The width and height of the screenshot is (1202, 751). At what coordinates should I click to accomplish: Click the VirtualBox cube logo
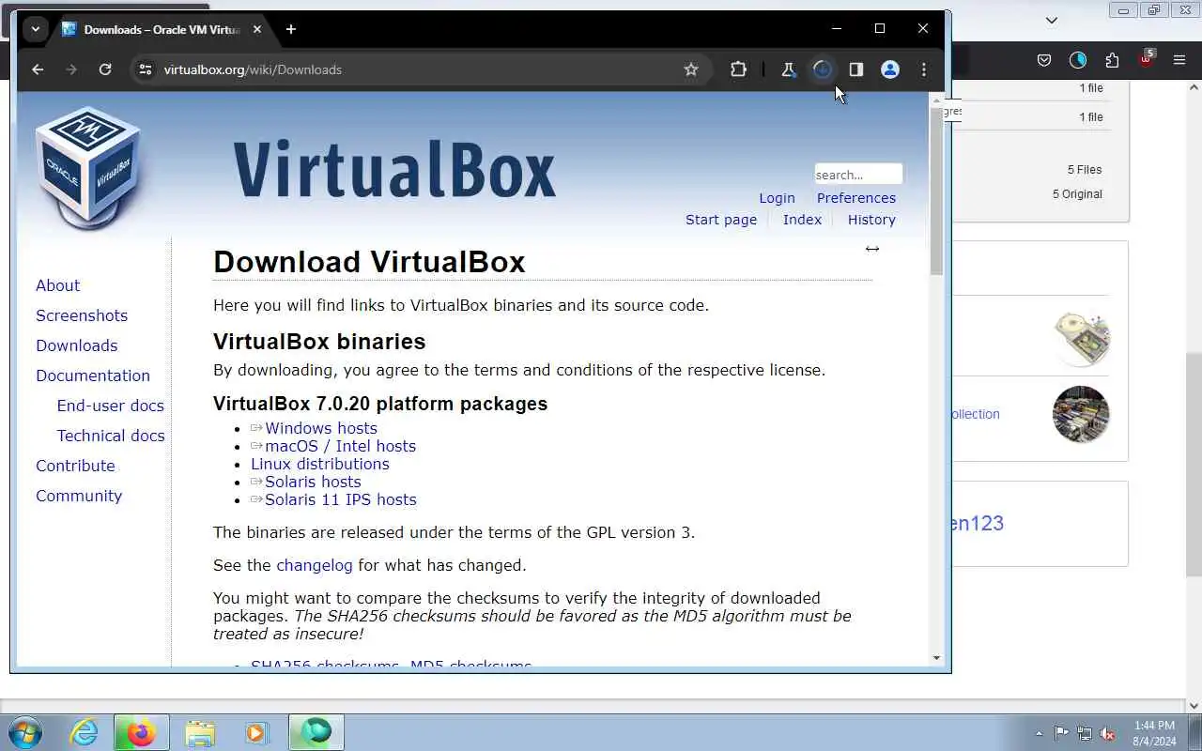pyautogui.click(x=88, y=167)
